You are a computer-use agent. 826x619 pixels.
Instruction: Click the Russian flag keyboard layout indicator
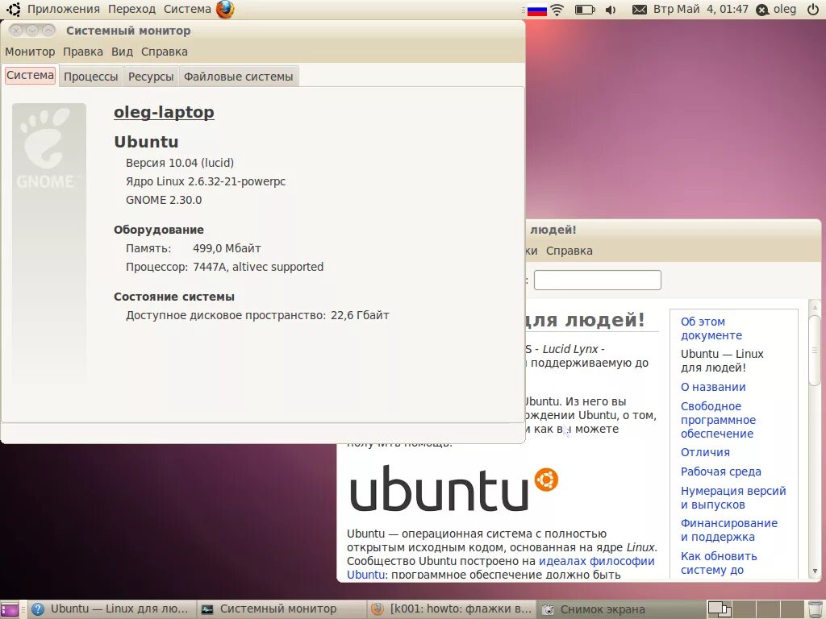(536, 10)
